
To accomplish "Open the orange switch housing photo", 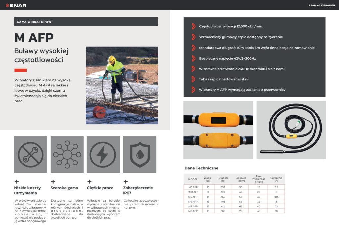I will click(x=218, y=130).
